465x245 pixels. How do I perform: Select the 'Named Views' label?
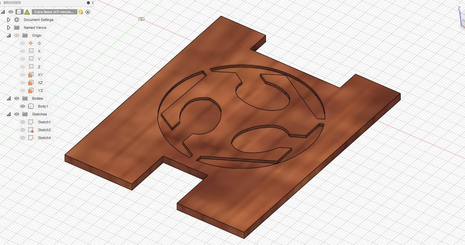coord(35,28)
